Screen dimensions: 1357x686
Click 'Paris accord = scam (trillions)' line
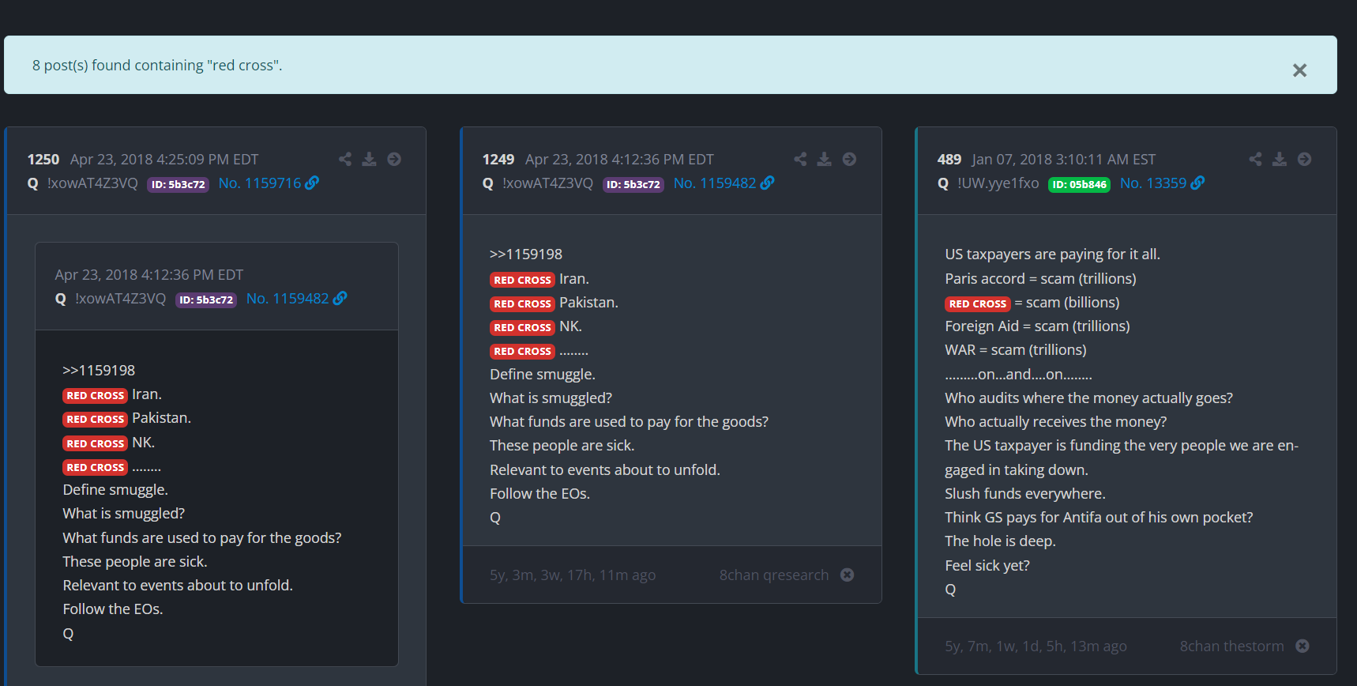pos(1040,278)
